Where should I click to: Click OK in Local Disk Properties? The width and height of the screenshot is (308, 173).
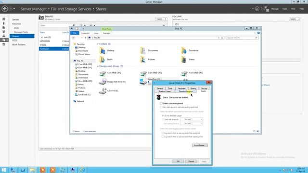coord(178,161)
